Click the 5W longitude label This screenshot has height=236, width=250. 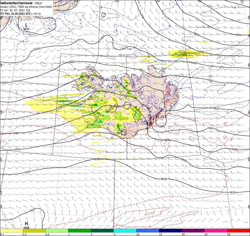[242, 1]
